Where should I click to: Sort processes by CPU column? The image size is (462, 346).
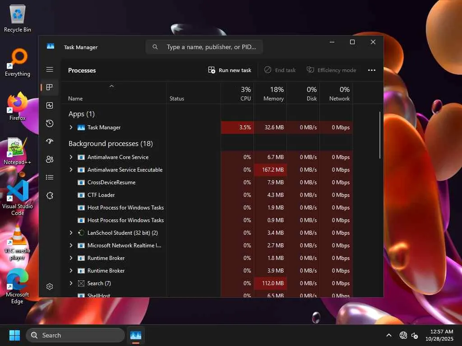pyautogui.click(x=237, y=93)
